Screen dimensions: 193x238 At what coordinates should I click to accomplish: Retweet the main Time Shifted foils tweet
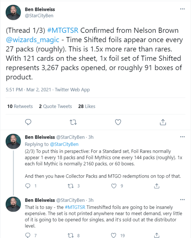point(73,122)
